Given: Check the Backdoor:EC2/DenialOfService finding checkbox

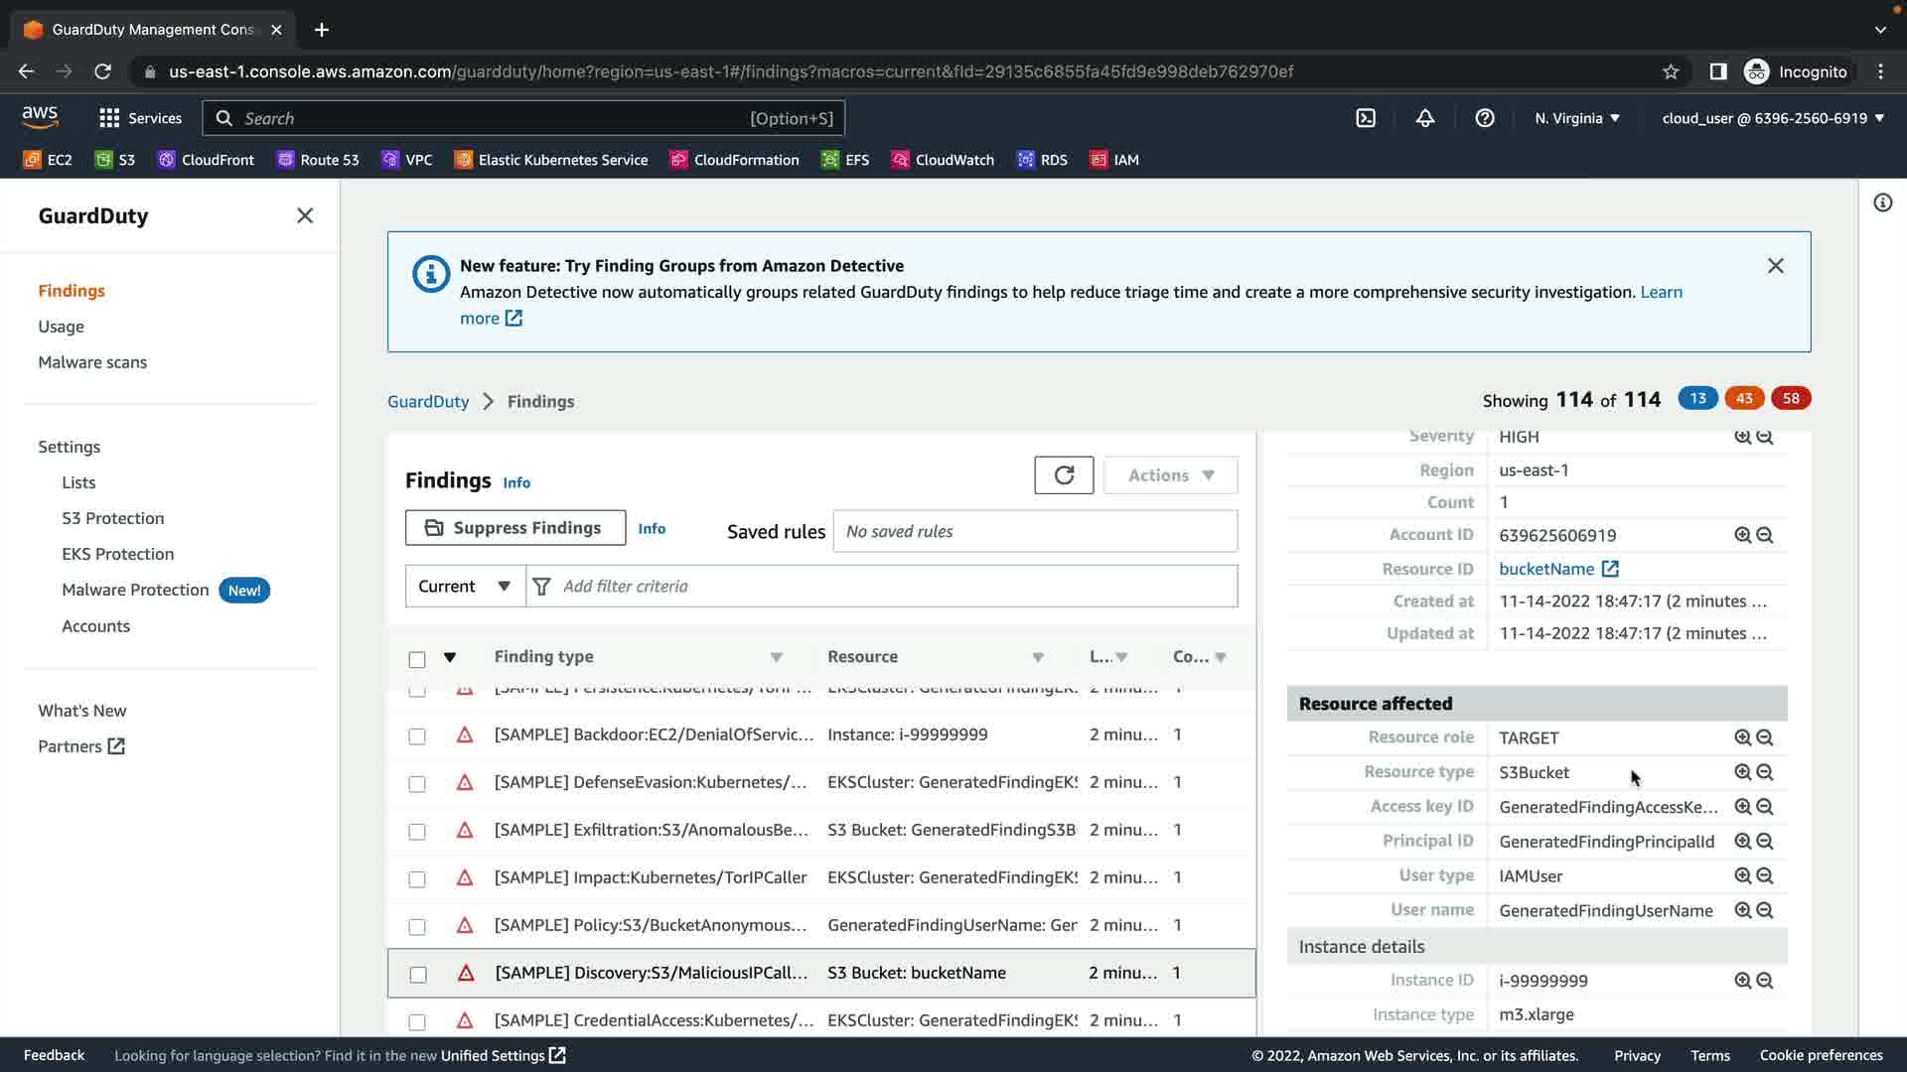Looking at the screenshot, I should click(417, 737).
